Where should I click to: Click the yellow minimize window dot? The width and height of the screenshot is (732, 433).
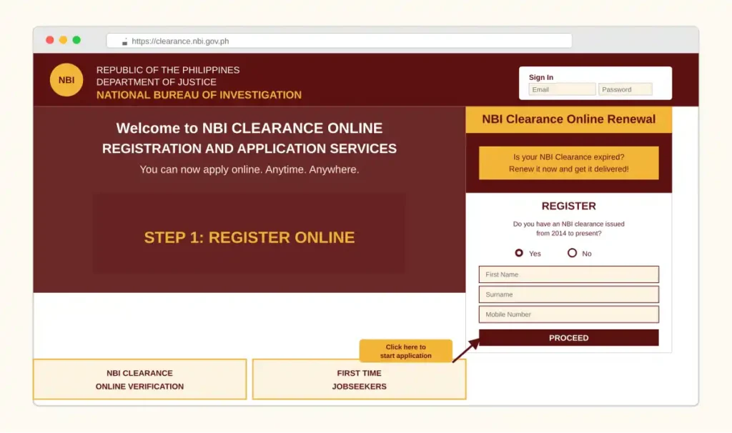point(63,40)
